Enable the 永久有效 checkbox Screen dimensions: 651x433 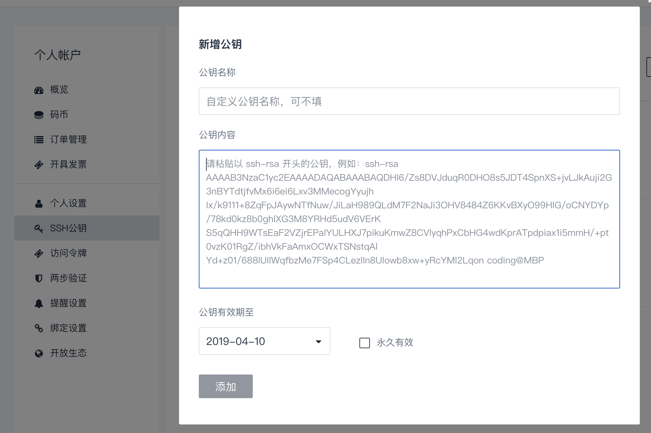coord(365,343)
